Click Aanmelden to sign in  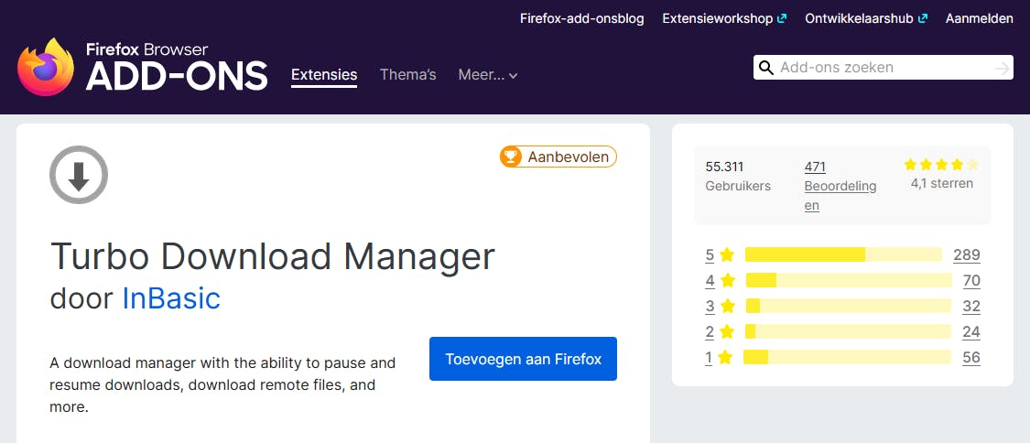tap(980, 18)
